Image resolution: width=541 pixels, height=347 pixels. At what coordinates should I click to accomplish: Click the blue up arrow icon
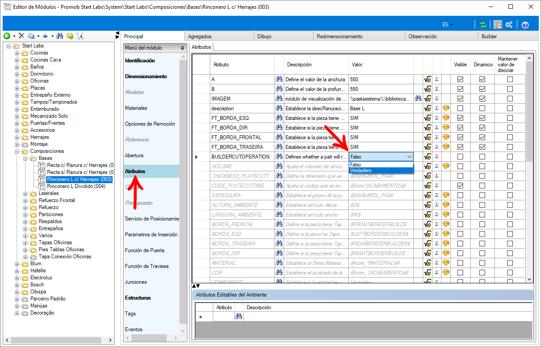pos(45,36)
